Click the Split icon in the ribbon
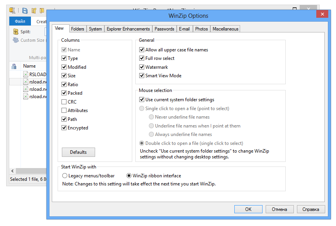336x226 pixels. coord(15,32)
